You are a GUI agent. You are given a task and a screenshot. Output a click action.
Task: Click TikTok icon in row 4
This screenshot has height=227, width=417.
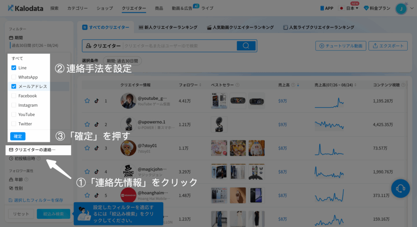tap(97, 172)
